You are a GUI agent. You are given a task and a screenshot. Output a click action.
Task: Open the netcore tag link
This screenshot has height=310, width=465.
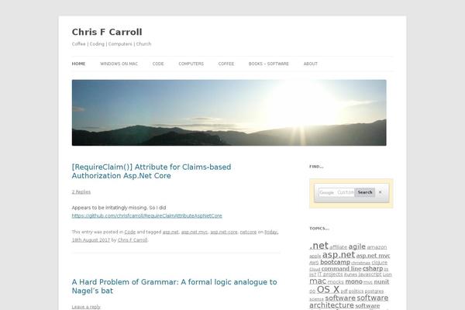[248, 232]
